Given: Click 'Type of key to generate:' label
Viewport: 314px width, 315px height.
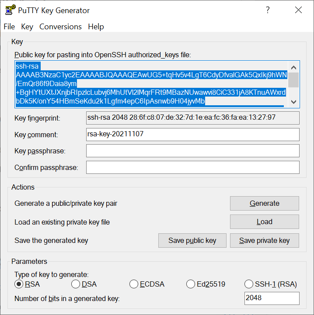Looking at the screenshot, I should pyautogui.click(x=52, y=275).
